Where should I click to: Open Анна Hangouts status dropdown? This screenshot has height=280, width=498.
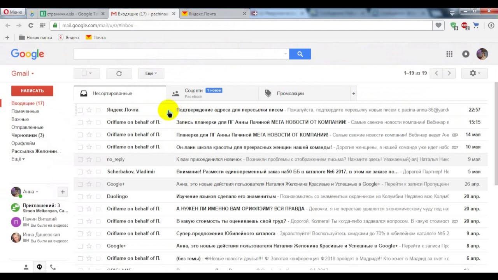pyautogui.click(x=31, y=192)
